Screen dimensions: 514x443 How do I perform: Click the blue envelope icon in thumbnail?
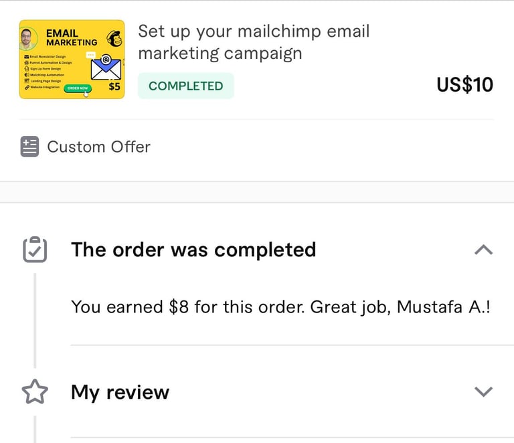coord(106,68)
